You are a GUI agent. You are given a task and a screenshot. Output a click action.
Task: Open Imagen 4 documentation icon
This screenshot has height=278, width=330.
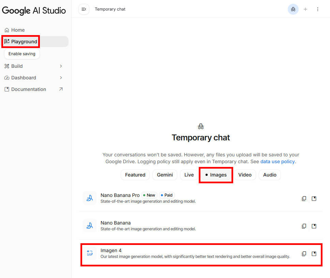click(314, 253)
